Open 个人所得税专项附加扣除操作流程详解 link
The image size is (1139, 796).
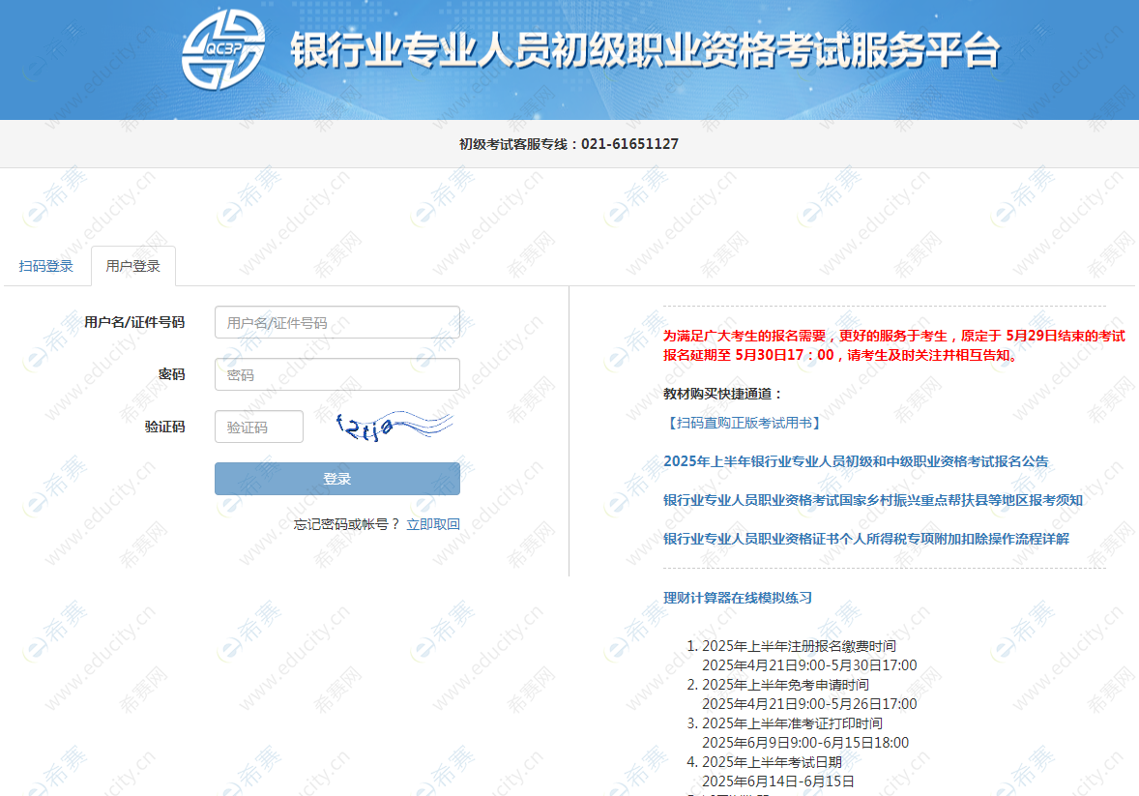click(866, 539)
